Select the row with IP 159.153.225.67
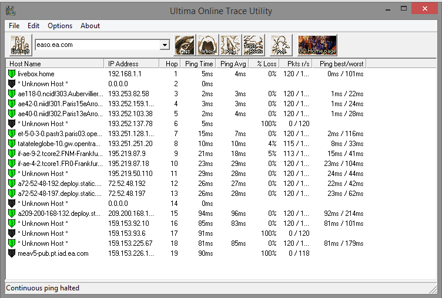This screenshot has width=442, height=298. coord(130,243)
